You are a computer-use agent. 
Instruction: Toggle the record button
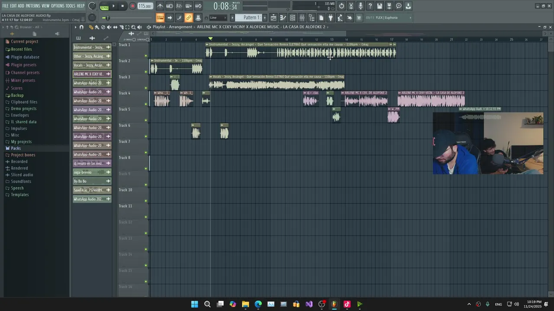pos(132,6)
